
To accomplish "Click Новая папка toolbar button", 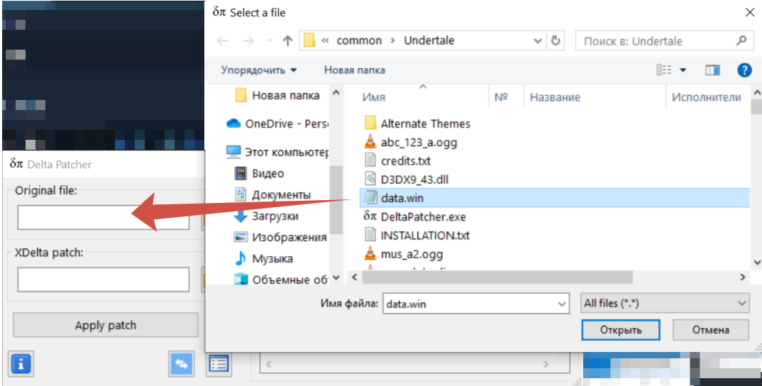I will (x=355, y=70).
